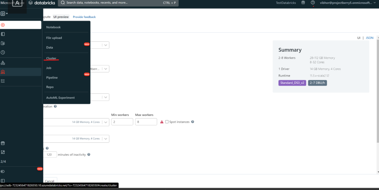The image size is (379, 190).
Task: Click the scrollbar down arrow
Action: pyautogui.click(x=378, y=172)
